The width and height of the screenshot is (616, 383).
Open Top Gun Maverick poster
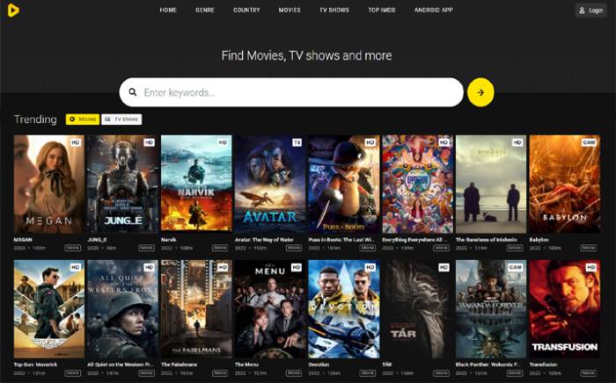pyautogui.click(x=49, y=309)
